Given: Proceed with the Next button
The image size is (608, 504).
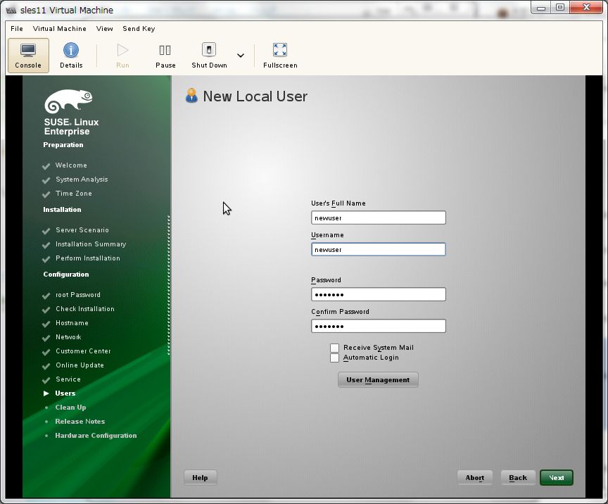Looking at the screenshot, I should coord(557,478).
